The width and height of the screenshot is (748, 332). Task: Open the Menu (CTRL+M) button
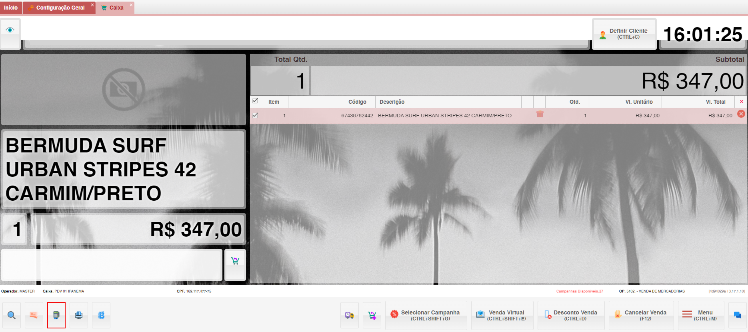(x=701, y=315)
